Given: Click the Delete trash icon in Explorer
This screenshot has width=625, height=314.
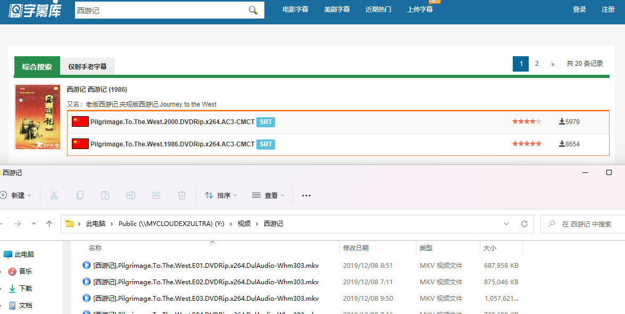Looking at the screenshot, I should [182, 195].
